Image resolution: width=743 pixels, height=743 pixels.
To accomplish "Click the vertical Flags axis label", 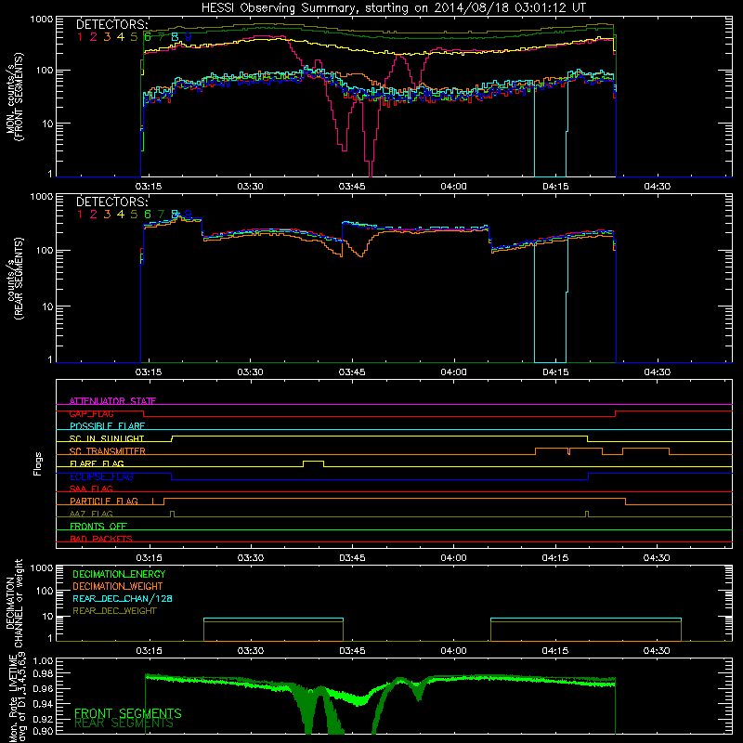I will tap(38, 463).
